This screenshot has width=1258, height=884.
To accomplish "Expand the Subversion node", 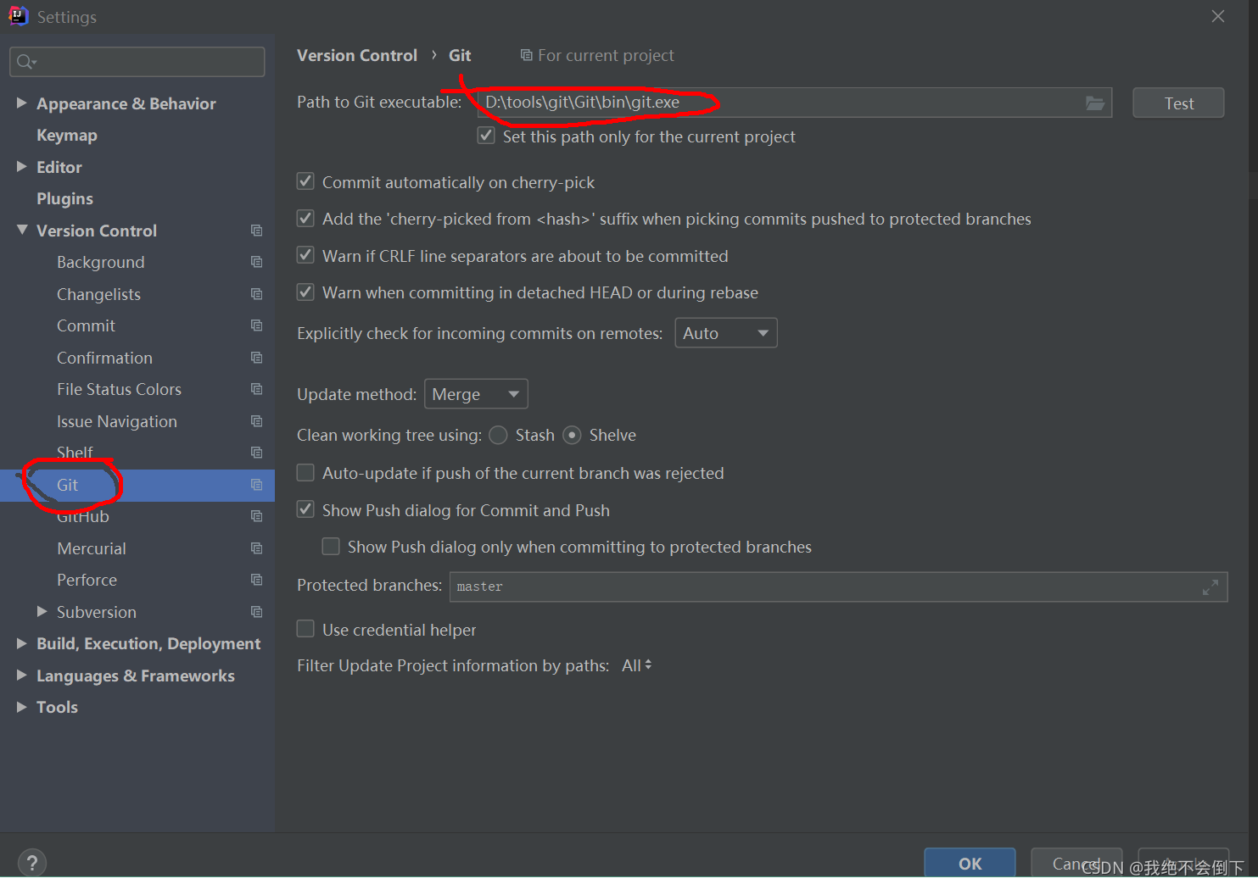I will pos(42,611).
